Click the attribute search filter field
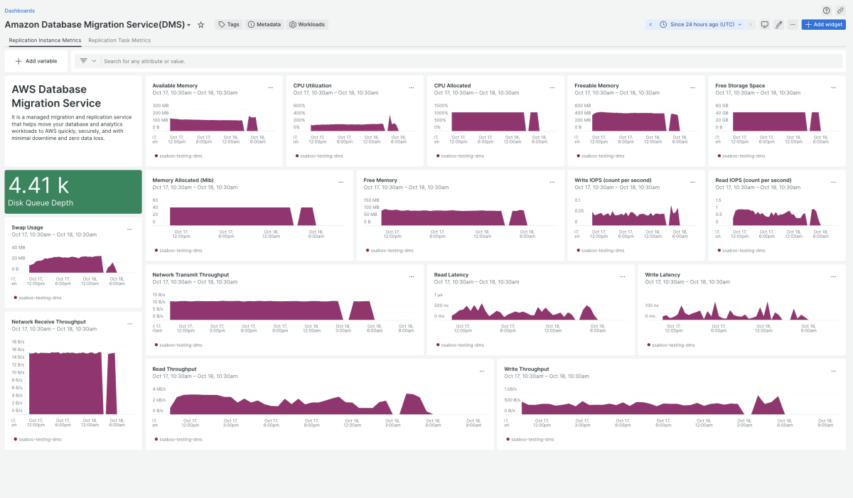Screen dimensions: 853x498 tap(469, 61)
